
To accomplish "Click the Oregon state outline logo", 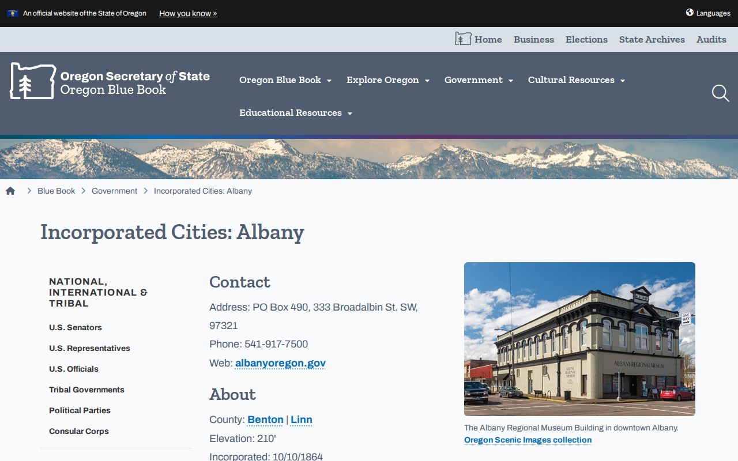I will click(x=33, y=81).
